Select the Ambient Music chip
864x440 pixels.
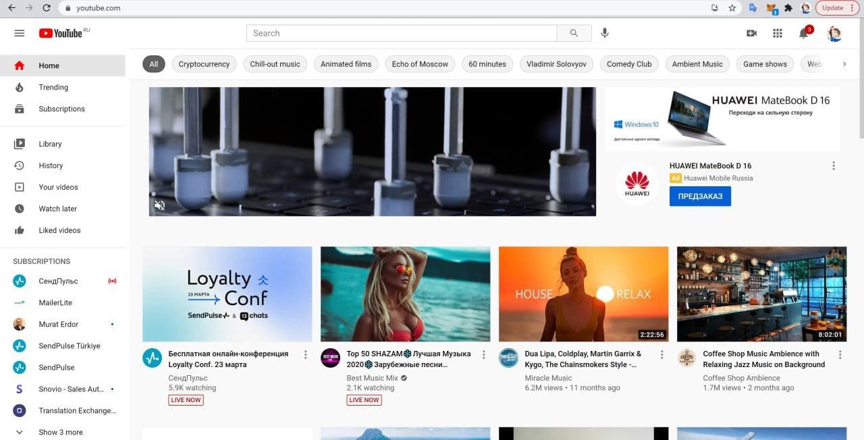[697, 64]
